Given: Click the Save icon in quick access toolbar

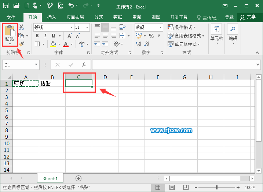Looking at the screenshot, I should coord(6,6).
